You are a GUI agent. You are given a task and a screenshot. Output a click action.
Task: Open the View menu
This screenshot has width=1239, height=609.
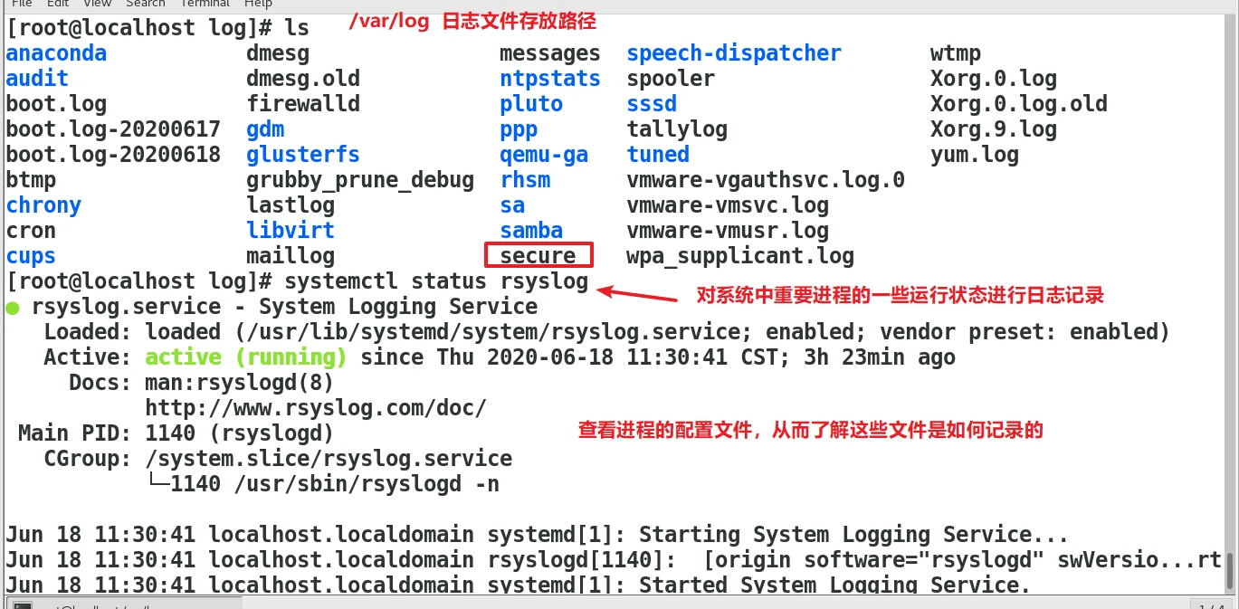pyautogui.click(x=97, y=4)
